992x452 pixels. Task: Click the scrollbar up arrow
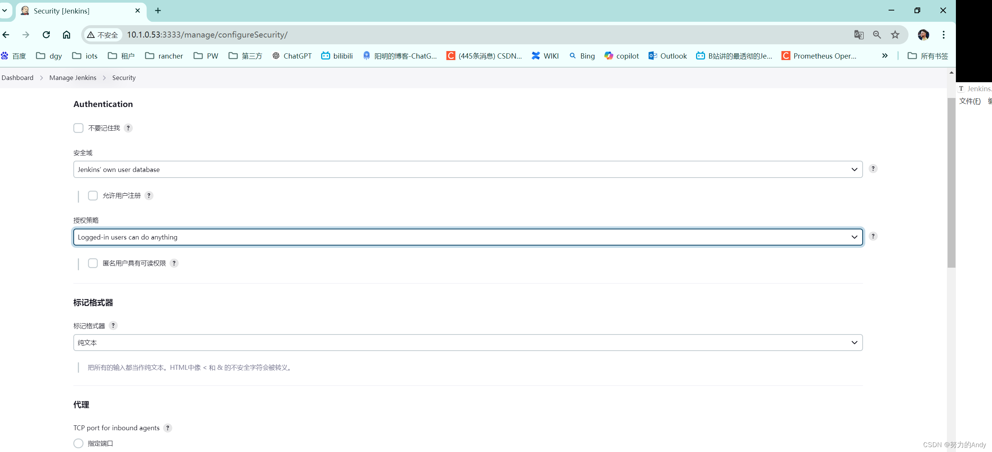(x=951, y=72)
